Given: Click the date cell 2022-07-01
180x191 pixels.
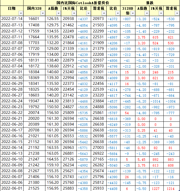Looking at the screenshot, I should pyautogui.click(x=12, y=72).
